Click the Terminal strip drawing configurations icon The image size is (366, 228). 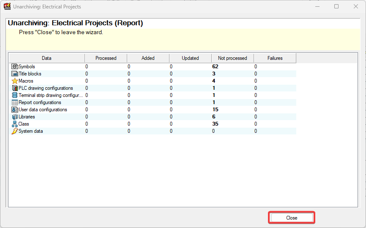pyautogui.click(x=15, y=95)
